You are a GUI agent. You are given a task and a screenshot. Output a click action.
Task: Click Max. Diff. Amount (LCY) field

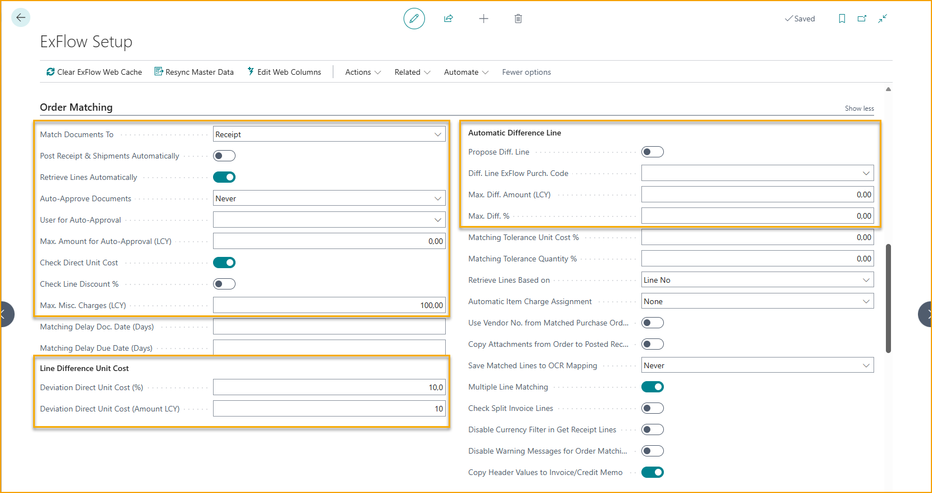coord(758,195)
